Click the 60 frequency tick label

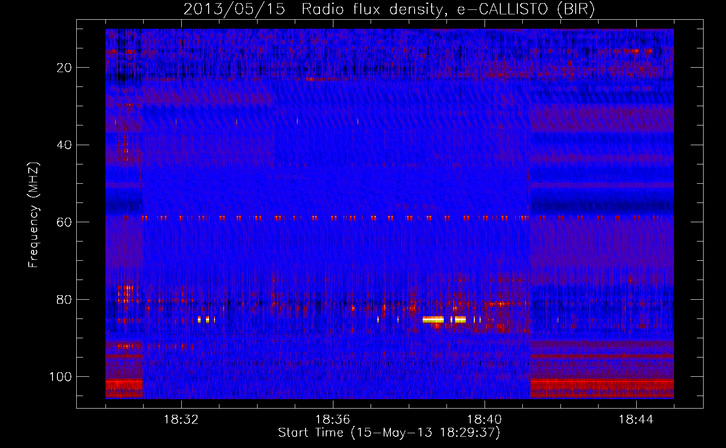click(x=64, y=222)
